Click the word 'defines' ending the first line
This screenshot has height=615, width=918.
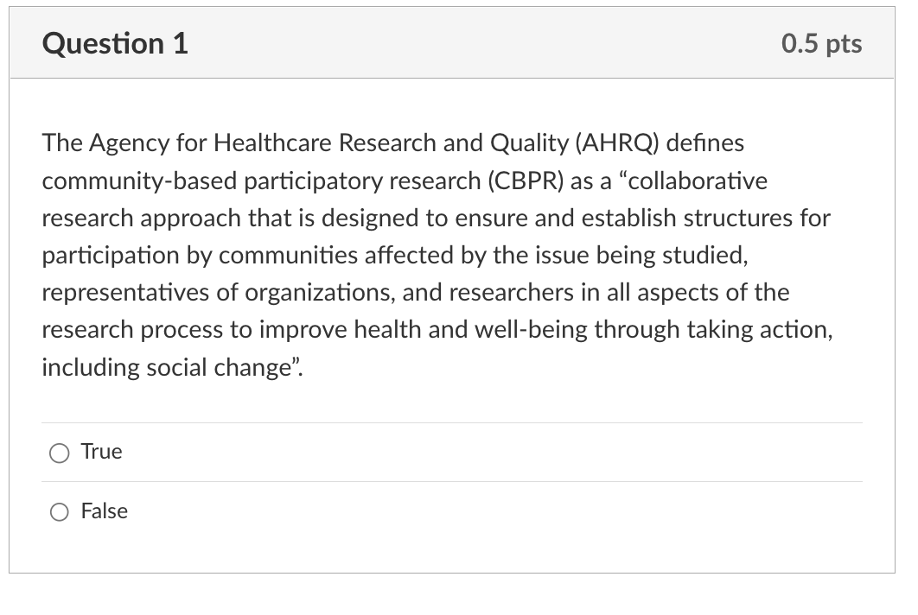point(705,143)
